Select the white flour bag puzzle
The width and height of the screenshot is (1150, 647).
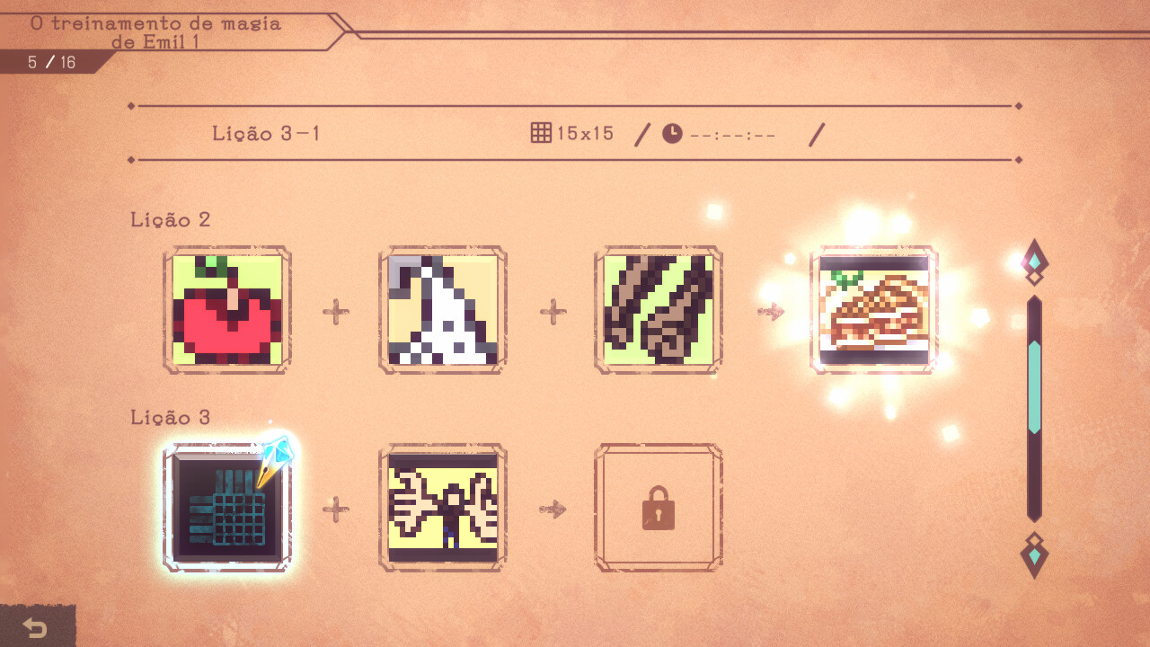tap(443, 310)
